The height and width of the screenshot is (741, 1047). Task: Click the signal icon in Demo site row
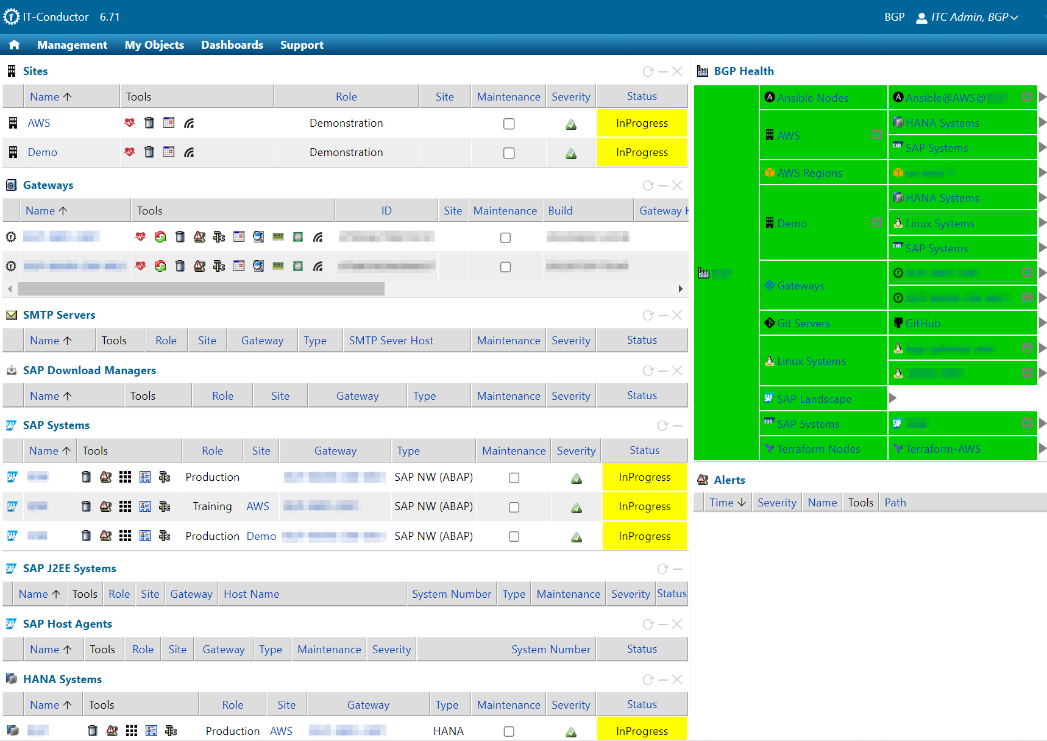tap(189, 152)
